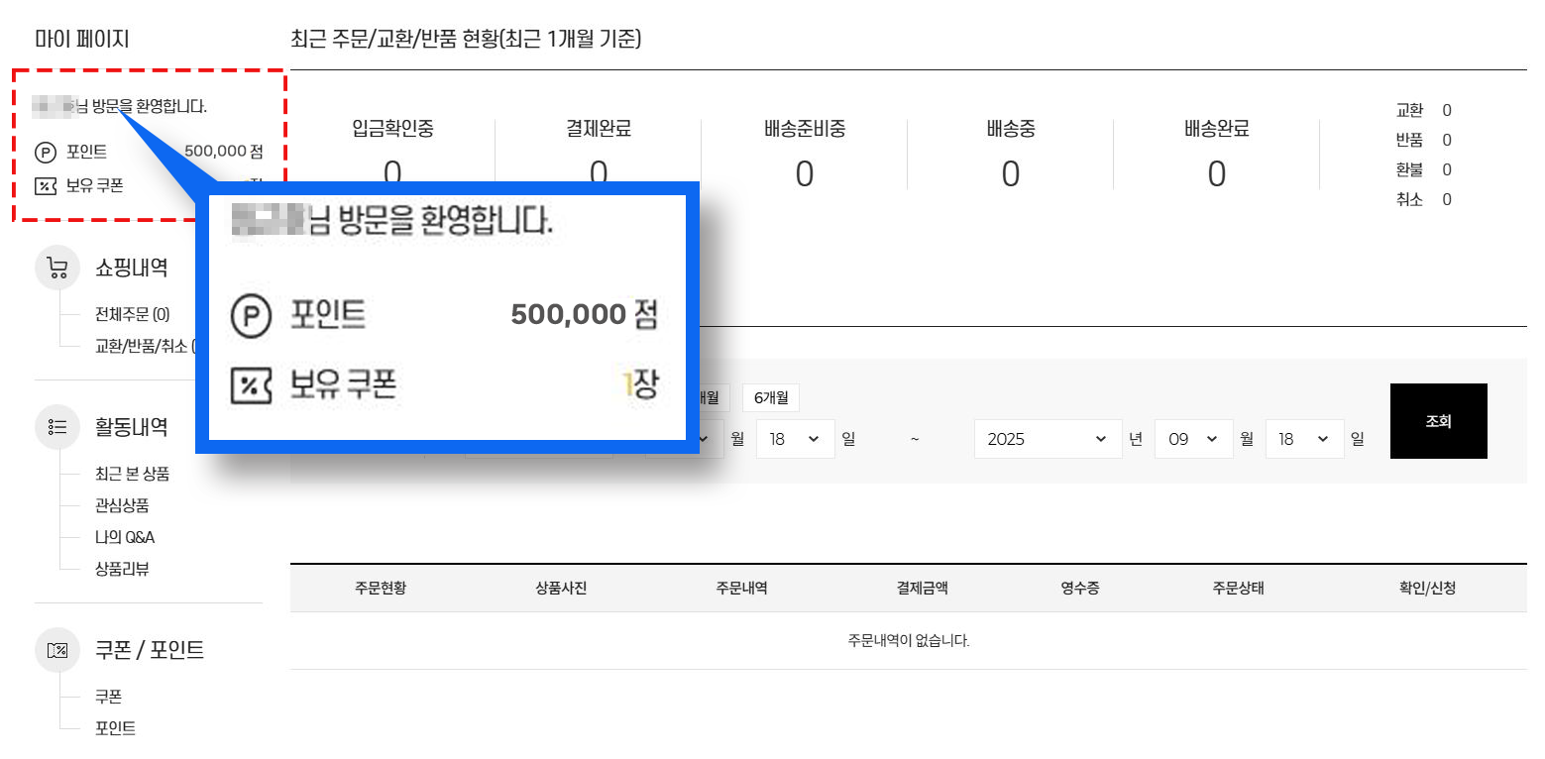
Task: Open the 나의 Q&A link
Action: (x=125, y=537)
